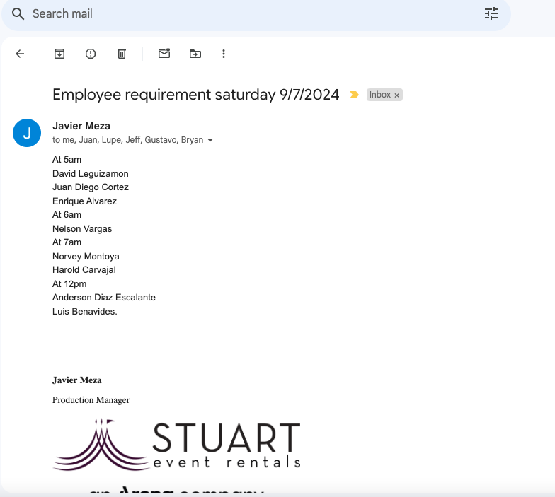Click sender name Javier Meza in header

tap(81, 126)
